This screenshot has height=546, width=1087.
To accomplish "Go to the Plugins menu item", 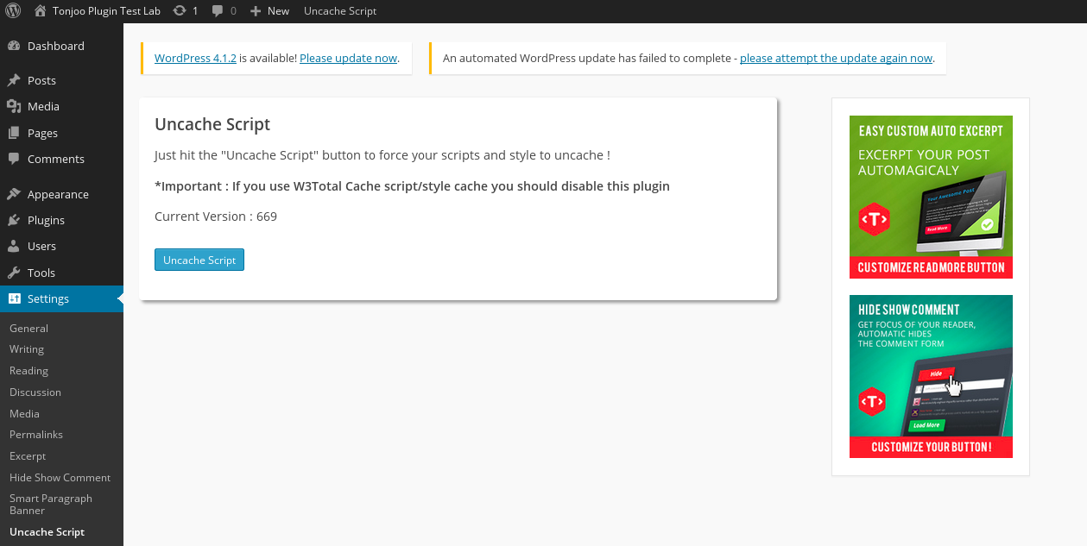I will click(x=61, y=220).
